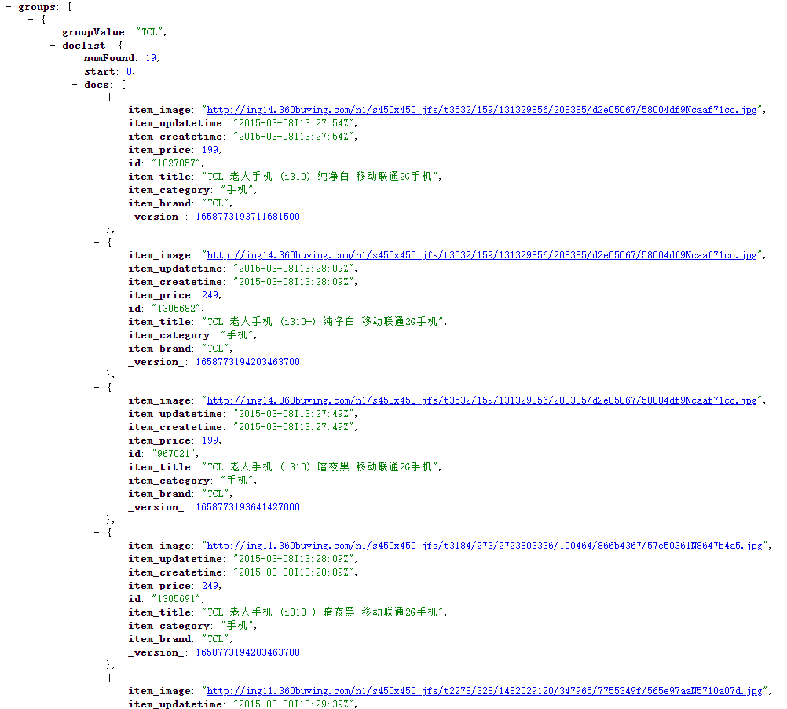787x709 pixels.
Task: Collapse the document with id 967021
Action: [x=97, y=388]
